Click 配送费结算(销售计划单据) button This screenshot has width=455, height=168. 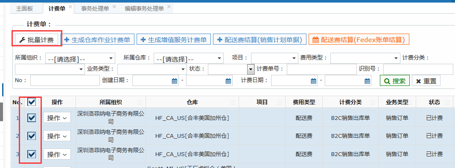point(260,40)
